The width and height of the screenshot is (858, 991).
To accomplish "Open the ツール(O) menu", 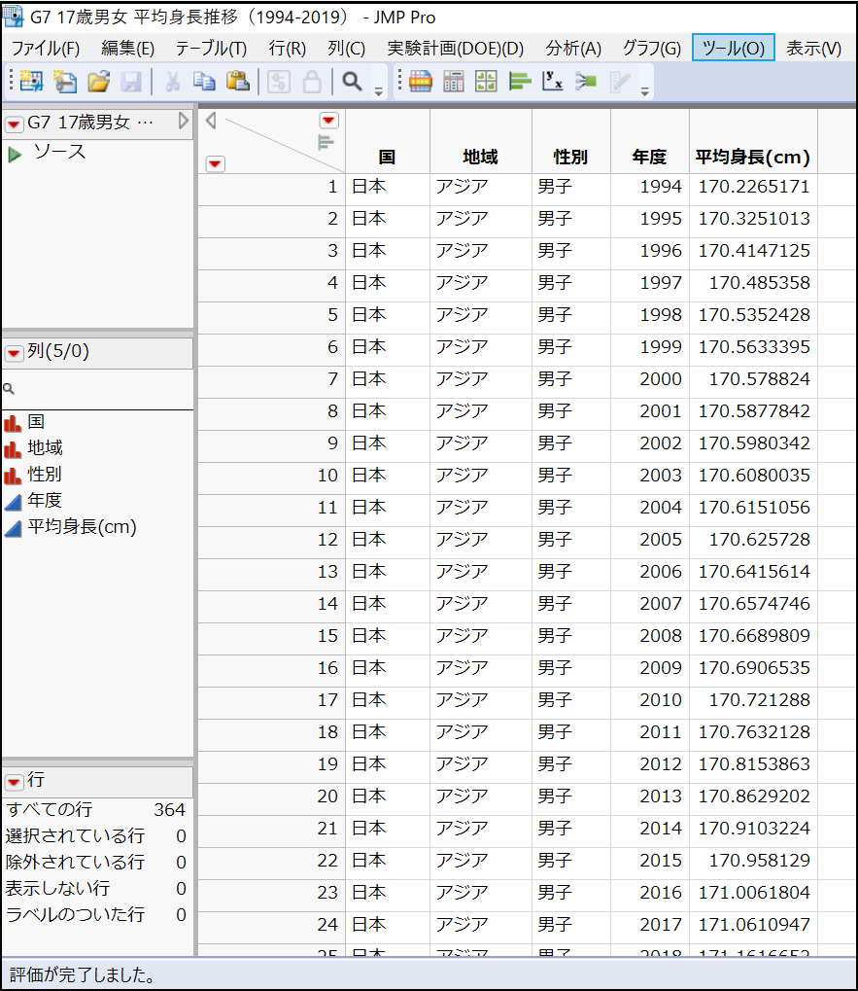I will point(733,48).
